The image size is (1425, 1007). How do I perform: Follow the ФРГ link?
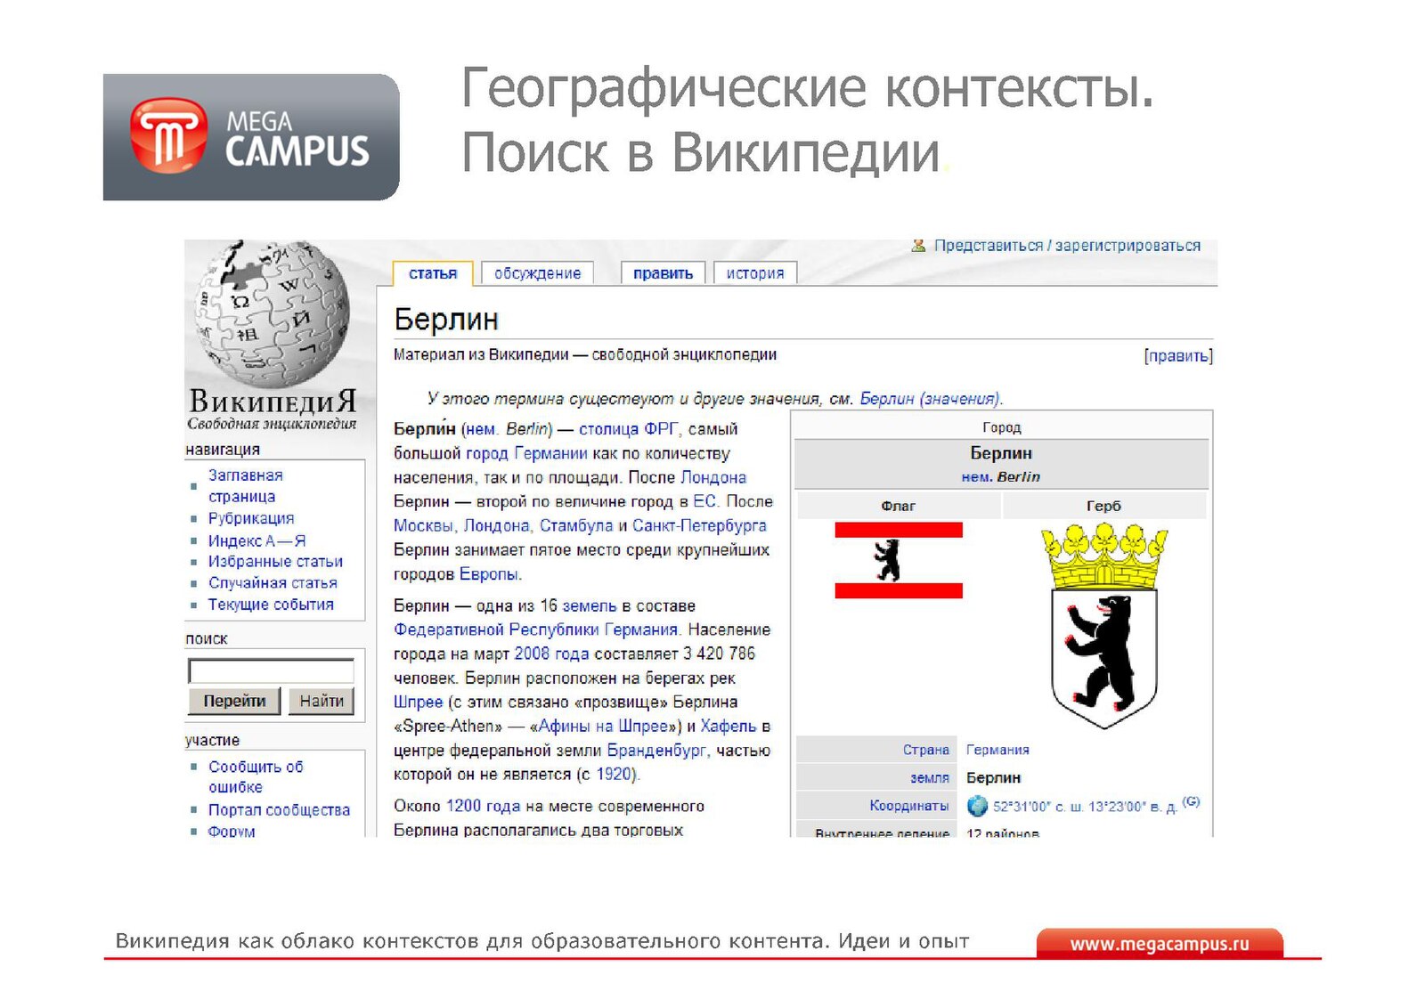point(661,429)
